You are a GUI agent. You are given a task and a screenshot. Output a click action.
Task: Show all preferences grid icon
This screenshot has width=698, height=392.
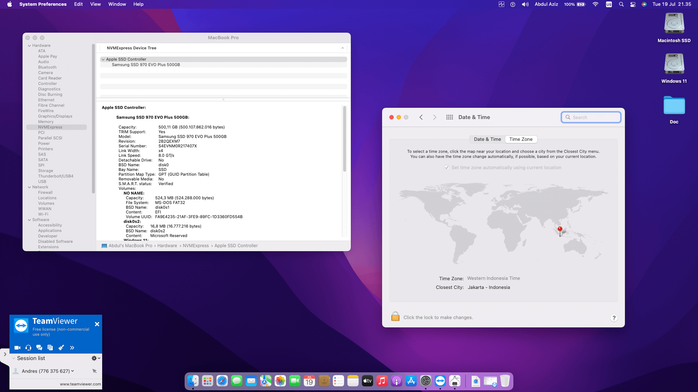point(449,117)
